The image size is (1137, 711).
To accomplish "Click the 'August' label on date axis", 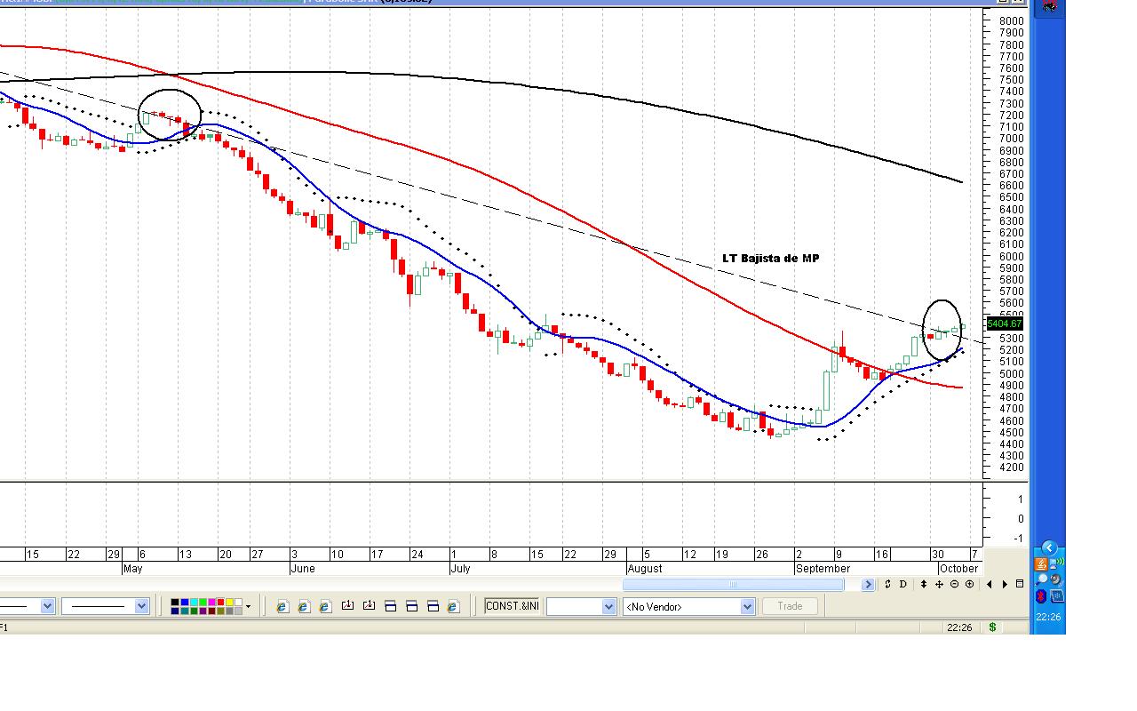I will pos(644,569).
